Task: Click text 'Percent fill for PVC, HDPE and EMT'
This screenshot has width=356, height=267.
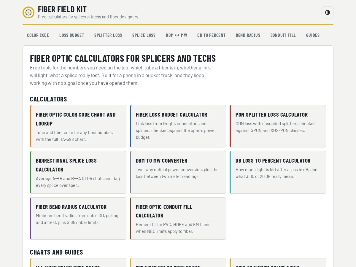Action: [x=173, y=228]
